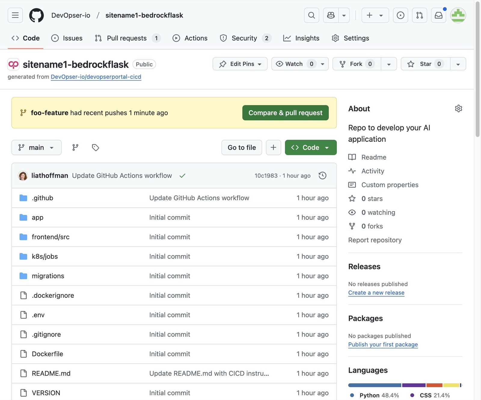The width and height of the screenshot is (481, 400).
Task: View 0 watching link
Action: point(378,212)
